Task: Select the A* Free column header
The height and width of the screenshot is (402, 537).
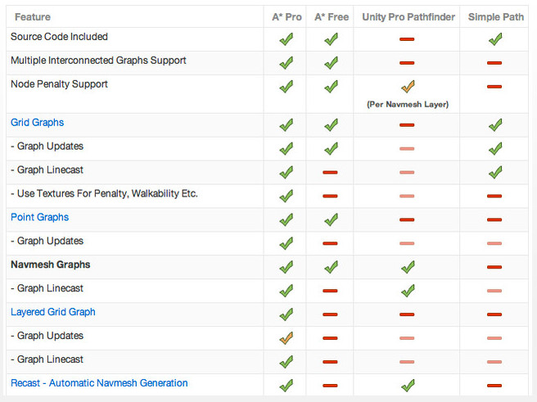Action: coord(332,17)
